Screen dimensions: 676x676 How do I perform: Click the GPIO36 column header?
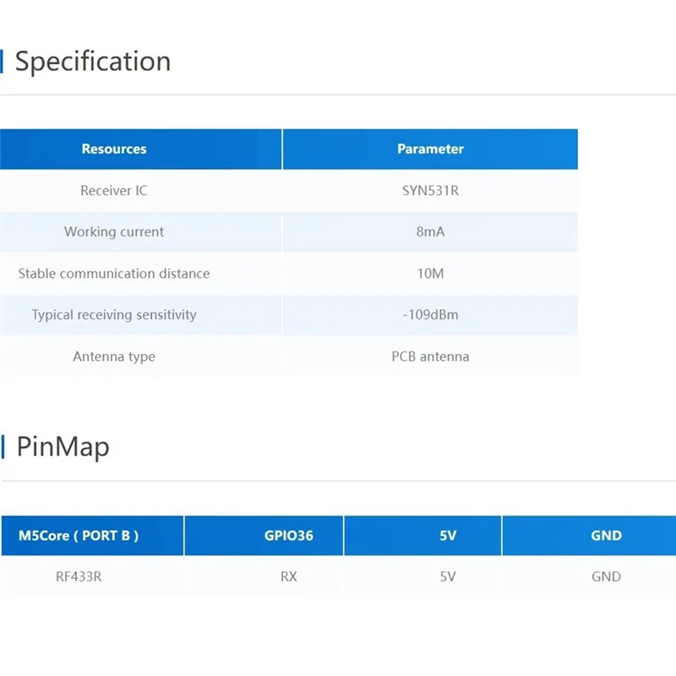288,535
